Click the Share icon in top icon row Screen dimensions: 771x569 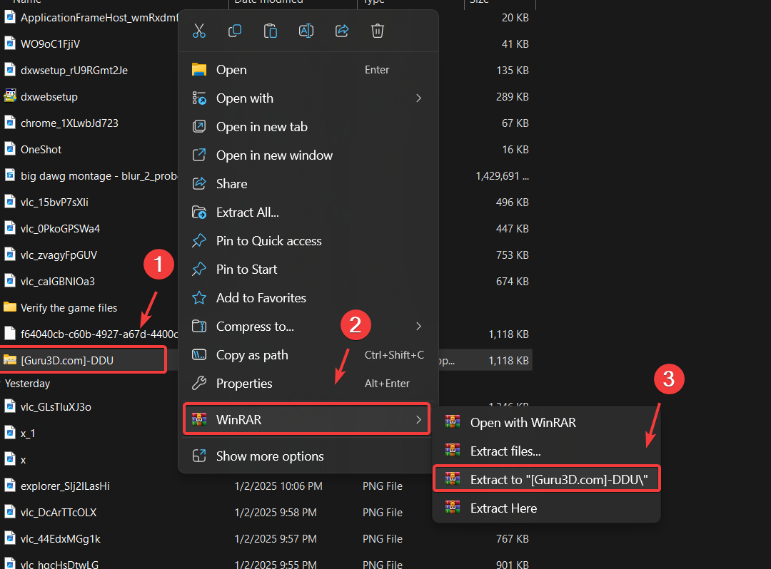(342, 31)
